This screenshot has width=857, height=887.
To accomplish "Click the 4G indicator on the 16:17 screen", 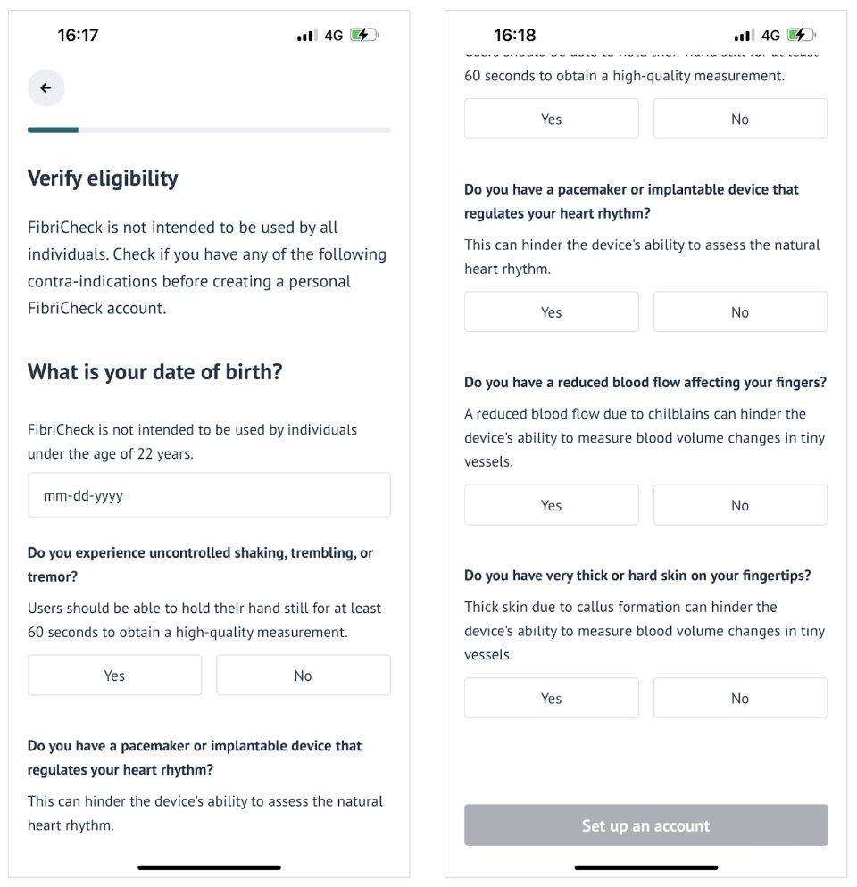I will [334, 36].
